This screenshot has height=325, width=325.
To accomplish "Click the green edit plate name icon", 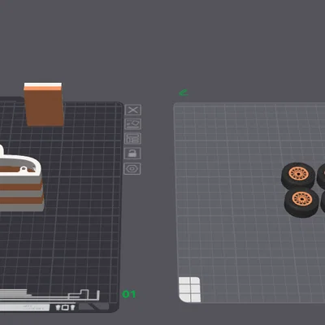I will (x=184, y=93).
